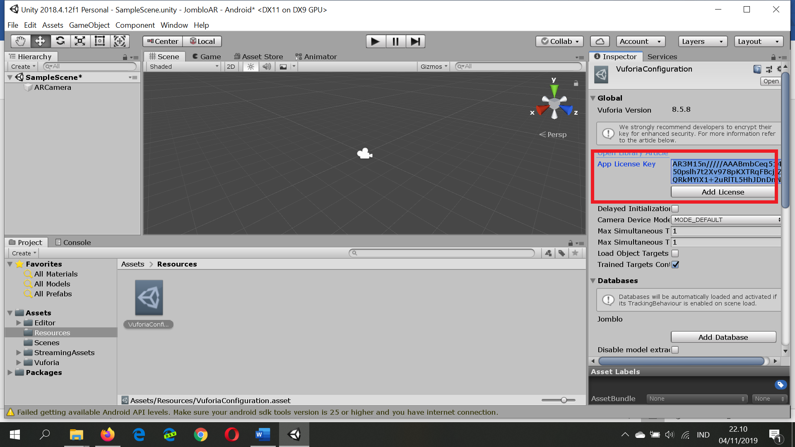
Task: Click the Pause button
Action: pos(395,41)
